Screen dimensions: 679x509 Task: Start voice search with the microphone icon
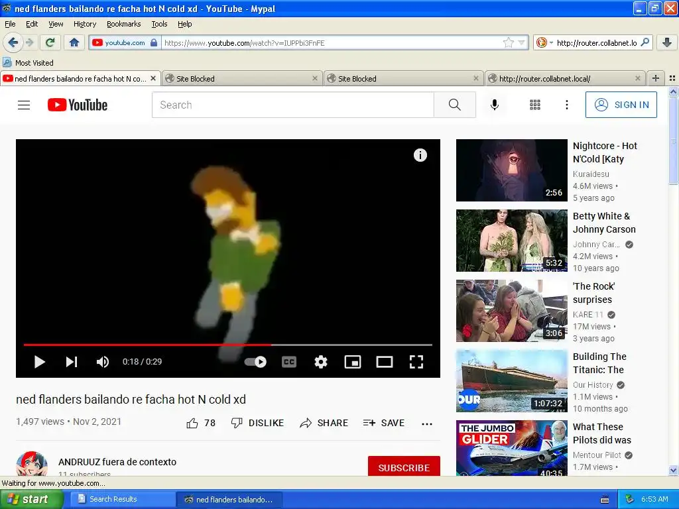(x=495, y=105)
